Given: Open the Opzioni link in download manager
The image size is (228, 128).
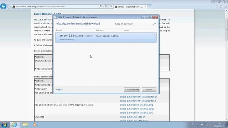Looking at the screenshot, I should coord(60,90).
